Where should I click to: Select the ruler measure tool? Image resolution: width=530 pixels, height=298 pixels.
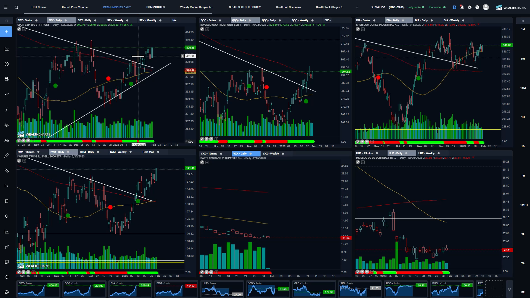[x=7, y=171]
